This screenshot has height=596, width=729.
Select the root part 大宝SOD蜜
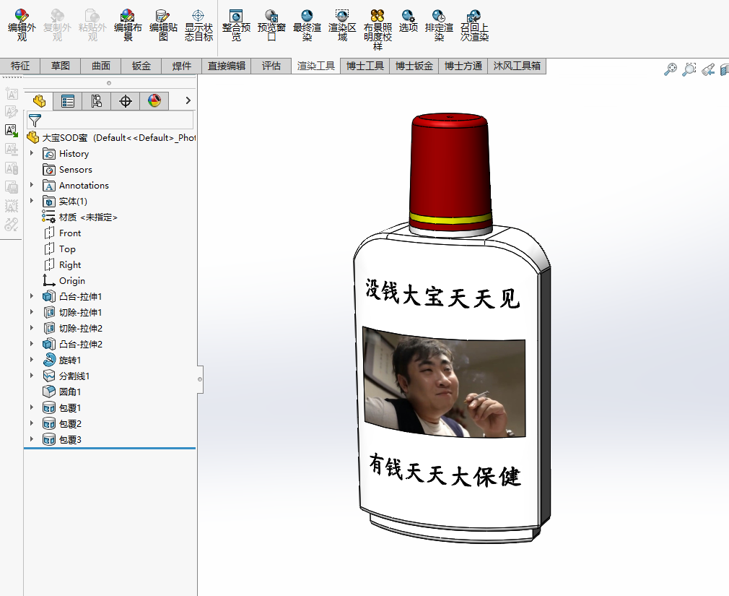[x=112, y=138]
